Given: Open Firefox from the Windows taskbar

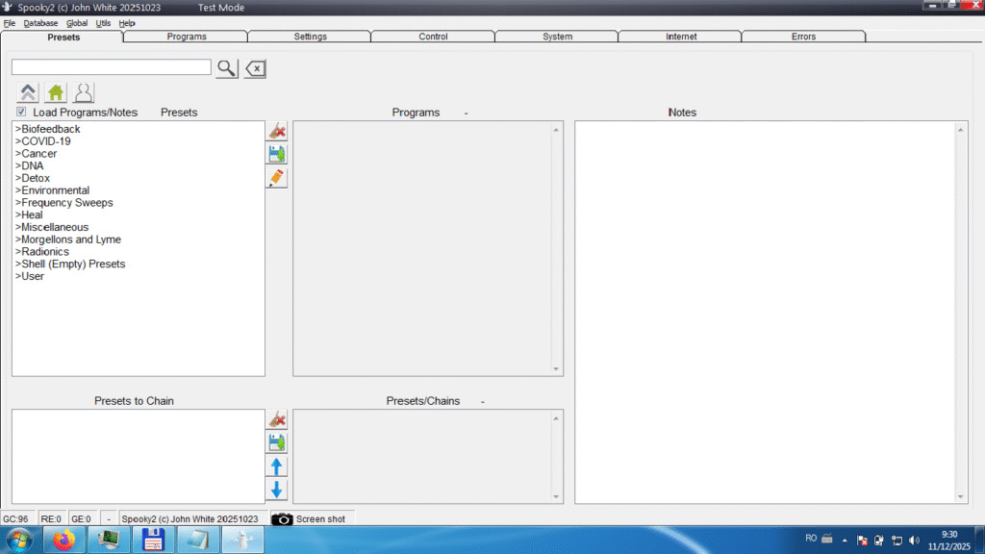Looking at the screenshot, I should tap(64, 541).
